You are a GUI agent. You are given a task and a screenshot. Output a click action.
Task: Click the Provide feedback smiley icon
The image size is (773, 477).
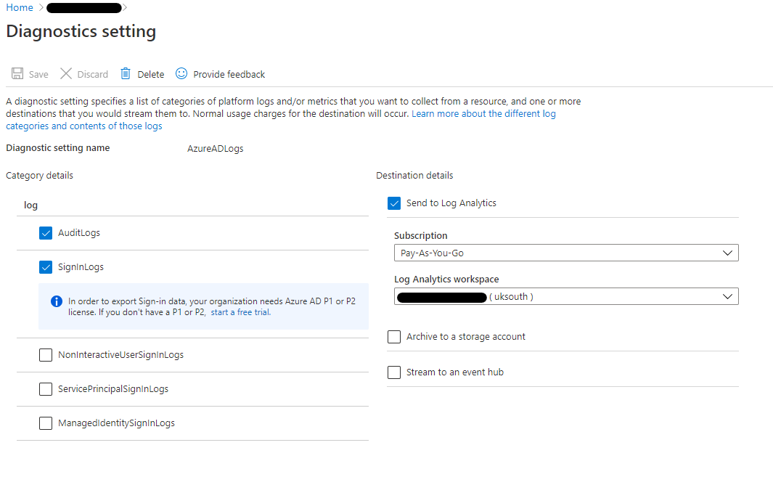pyautogui.click(x=181, y=73)
